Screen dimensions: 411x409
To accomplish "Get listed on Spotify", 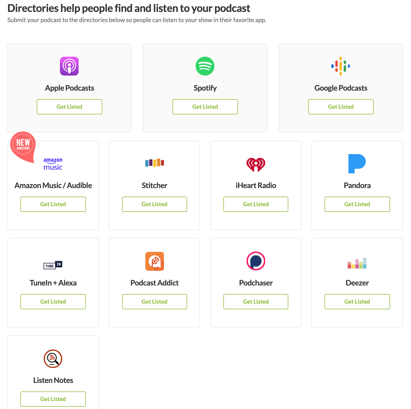I will point(205,107).
